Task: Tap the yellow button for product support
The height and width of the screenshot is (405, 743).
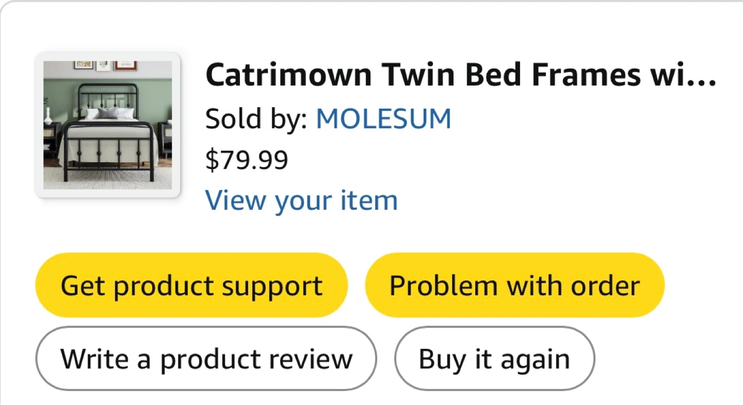Action: [191, 285]
